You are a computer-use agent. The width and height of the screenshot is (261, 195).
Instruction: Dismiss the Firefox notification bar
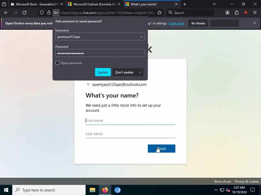pos(255,23)
